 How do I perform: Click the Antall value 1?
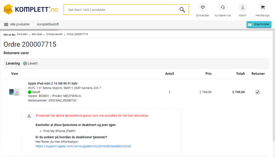click(x=169, y=92)
